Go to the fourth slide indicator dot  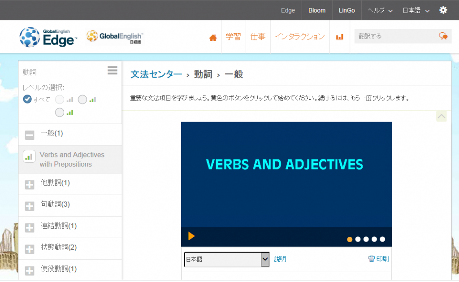point(374,239)
